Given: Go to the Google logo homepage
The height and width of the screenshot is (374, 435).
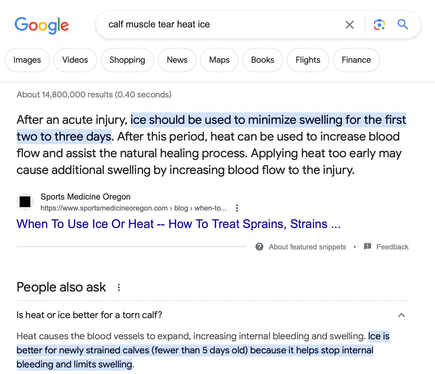Looking at the screenshot, I should pyautogui.click(x=42, y=25).
